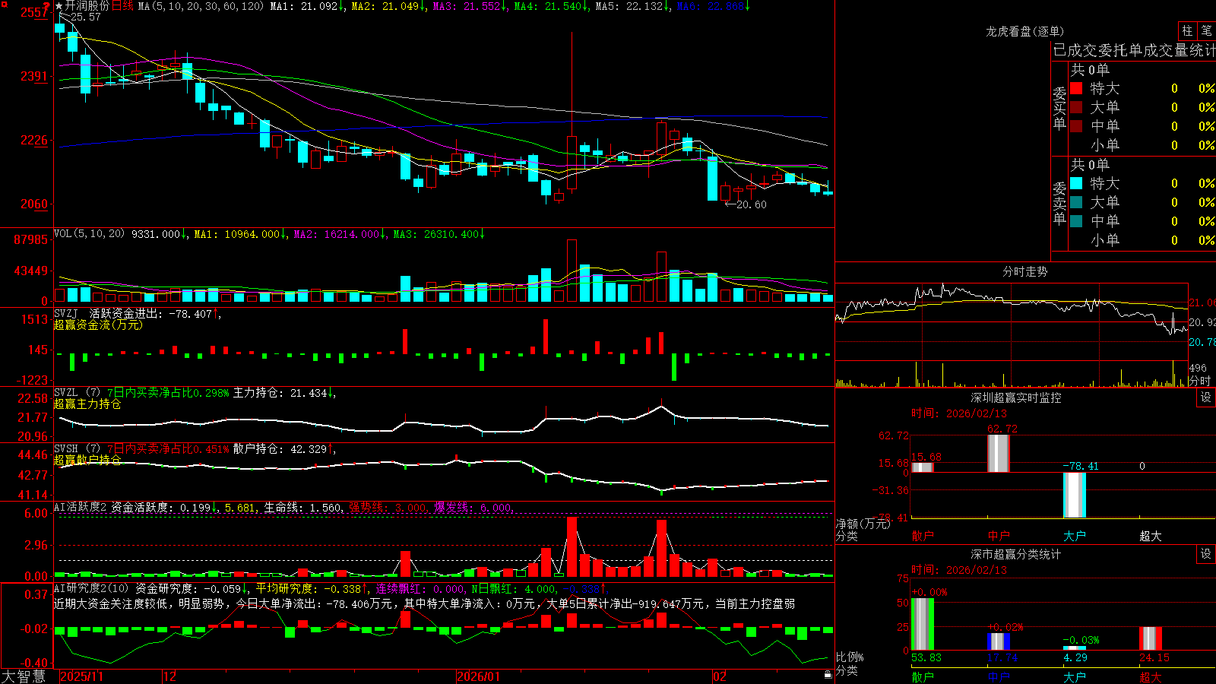
Task: Click the lock icon at chart bottom-right
Action: click(828, 674)
